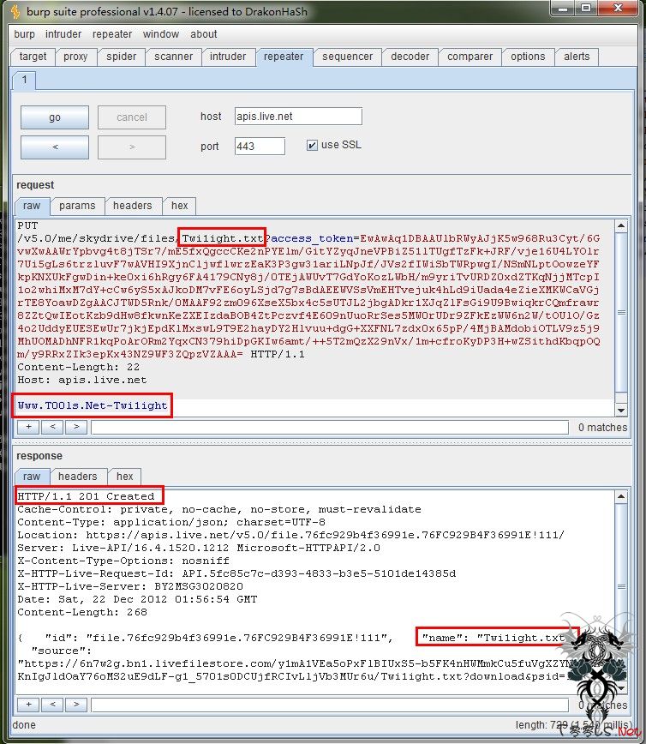The height and width of the screenshot is (744, 646).
Task: Select the request hex tab
Action: point(179,206)
